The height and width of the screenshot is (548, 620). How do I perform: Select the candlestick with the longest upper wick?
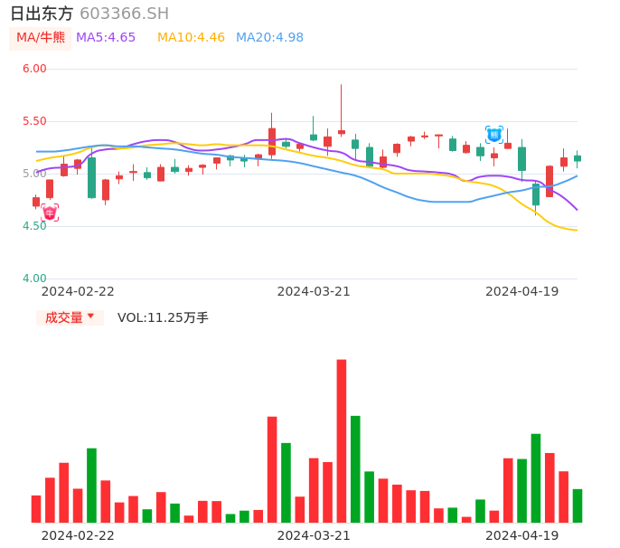pyautogui.click(x=342, y=132)
